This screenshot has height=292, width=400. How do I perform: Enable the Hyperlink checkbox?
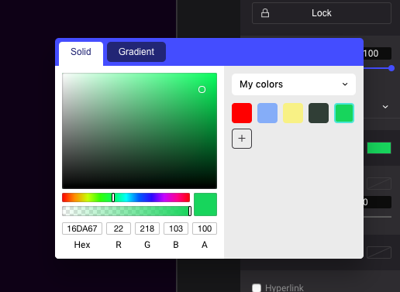(257, 287)
